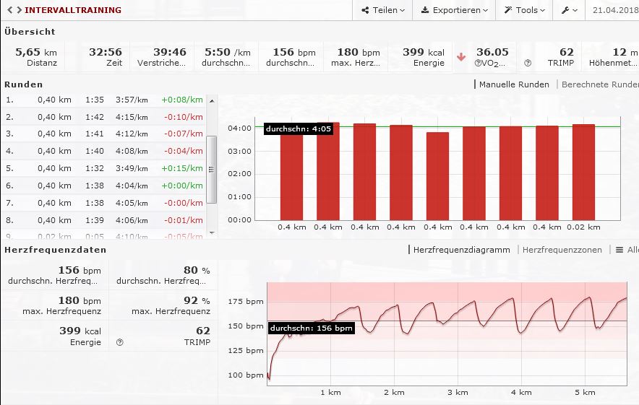The image size is (639, 405).
Task: Show the Herzfrequenzdiagramm view
Action: [x=461, y=250]
